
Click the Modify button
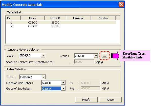point(87,100)
